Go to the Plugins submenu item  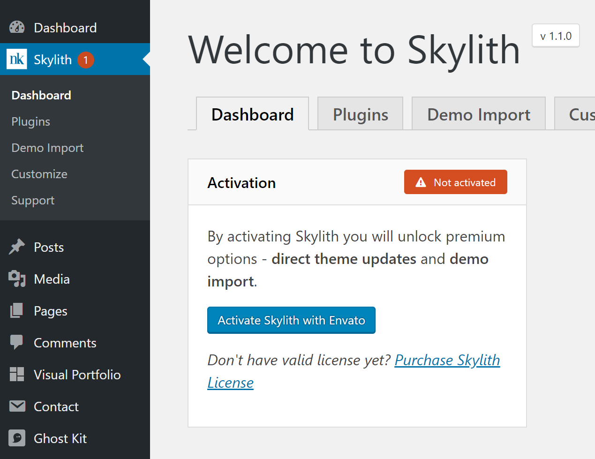point(30,121)
